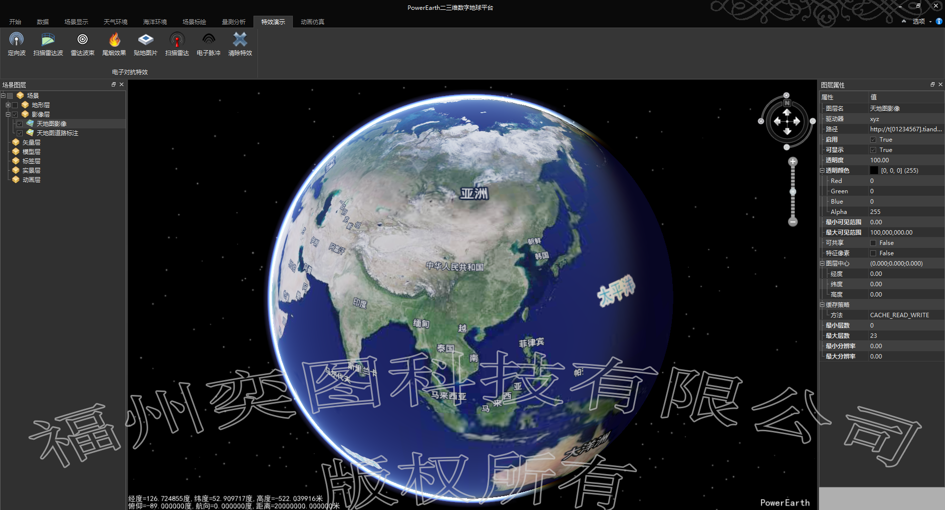The height and width of the screenshot is (510, 945).
Task: Float the 场景图层 panel
Action: click(x=114, y=85)
